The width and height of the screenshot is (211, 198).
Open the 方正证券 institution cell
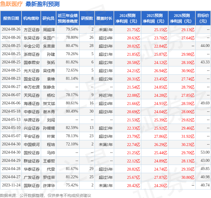tap(31, 29)
